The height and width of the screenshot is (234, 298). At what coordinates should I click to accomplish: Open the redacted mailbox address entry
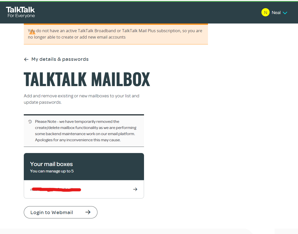click(84, 189)
